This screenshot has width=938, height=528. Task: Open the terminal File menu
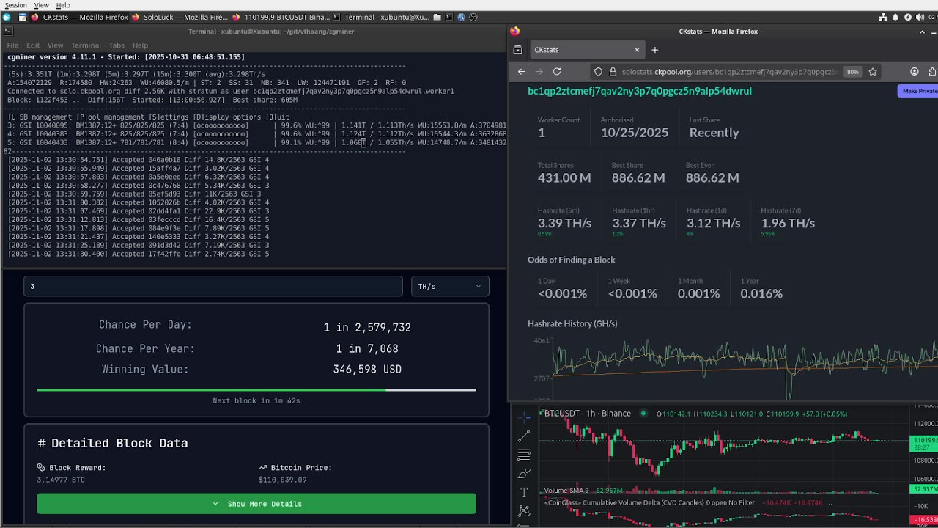[x=12, y=45]
